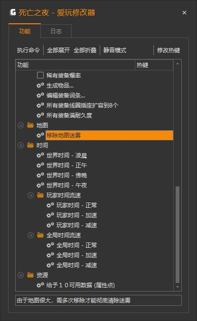The width and height of the screenshot is (197, 321).
Task: Click the 修改热键 button
Action: [x=169, y=50]
